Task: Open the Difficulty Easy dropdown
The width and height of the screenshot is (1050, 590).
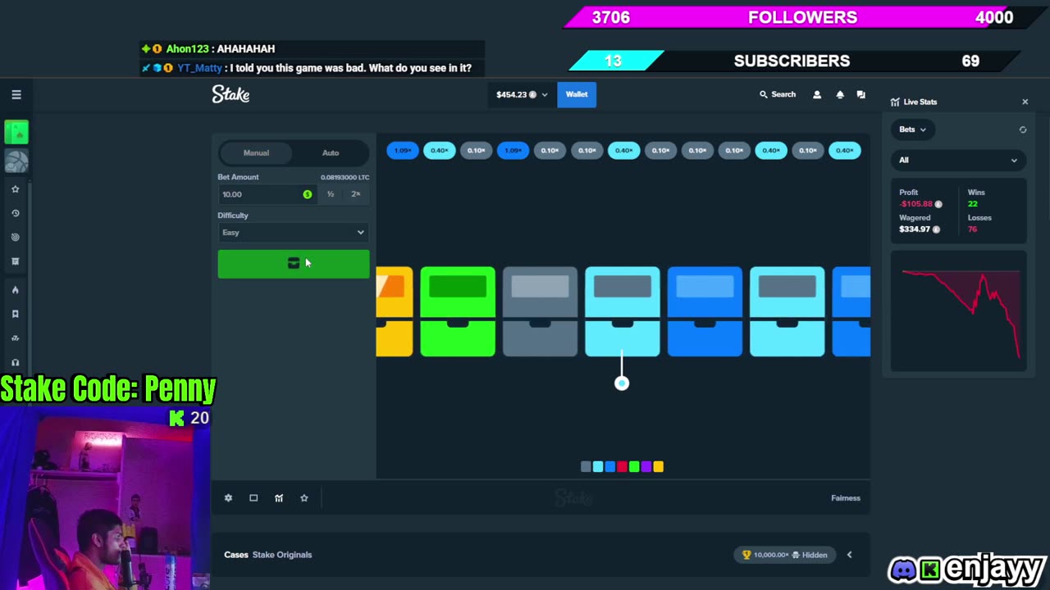Action: pos(293,233)
